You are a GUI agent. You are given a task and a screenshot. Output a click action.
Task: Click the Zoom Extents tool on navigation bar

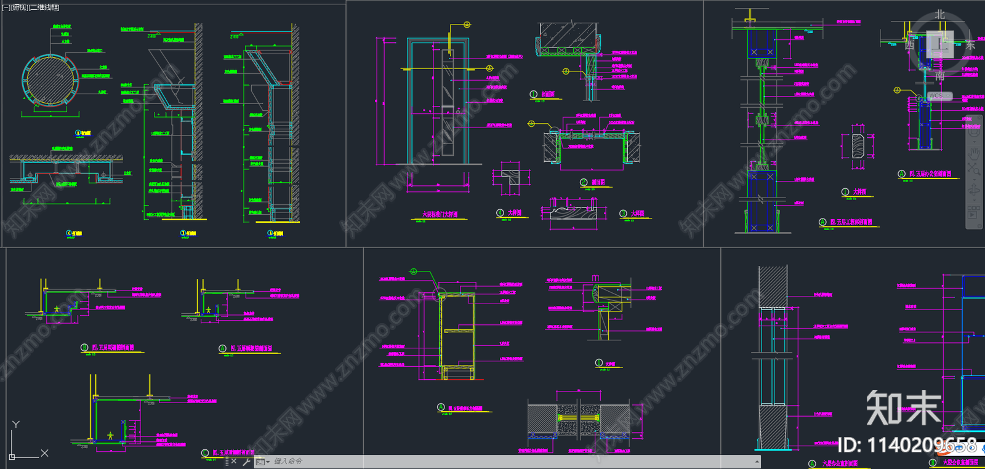pyautogui.click(x=974, y=169)
